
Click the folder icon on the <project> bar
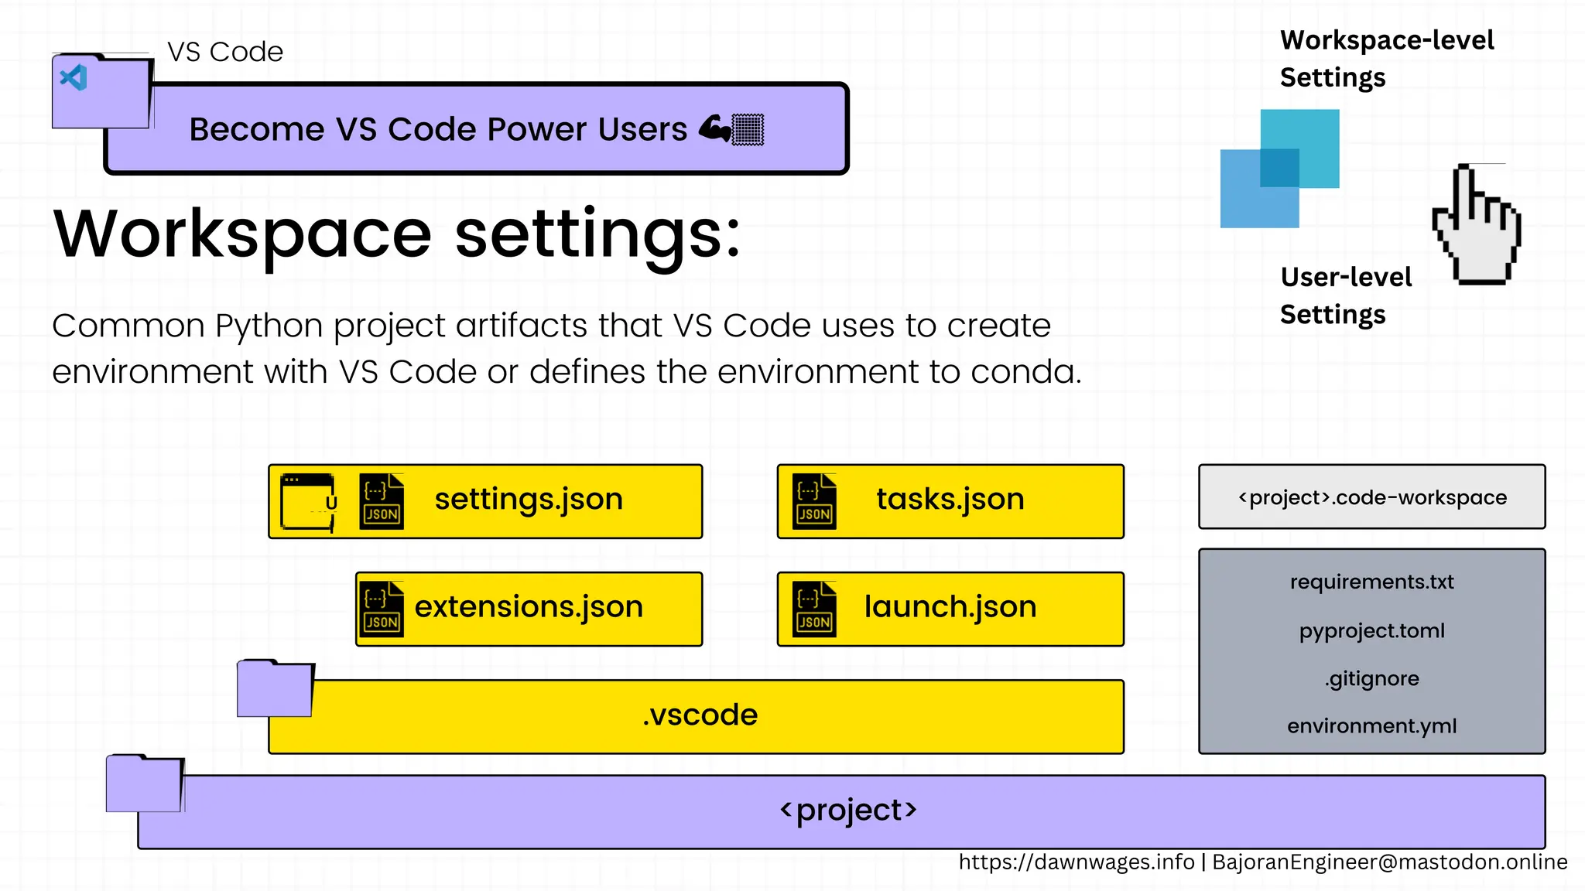145,783
